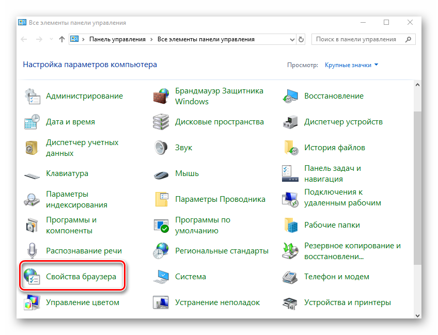Image resolution: width=438 pixels, height=335 pixels.
Task: Open the Мышь mouse icon
Action: coord(161,174)
